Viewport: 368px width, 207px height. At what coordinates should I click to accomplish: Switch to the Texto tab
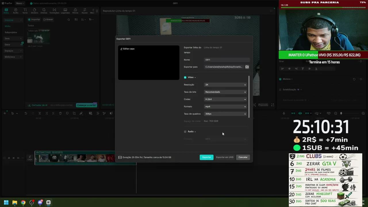(x=25, y=11)
